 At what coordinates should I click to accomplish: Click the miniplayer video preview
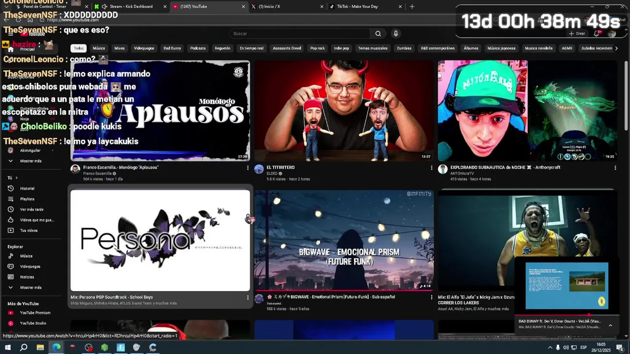[x=567, y=286]
